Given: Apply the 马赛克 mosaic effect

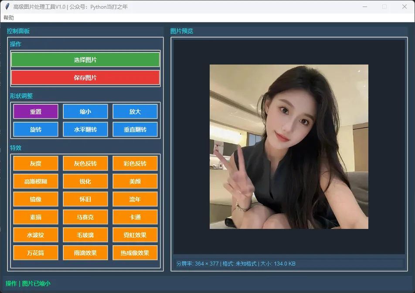Looking at the screenshot, I should [85, 217].
